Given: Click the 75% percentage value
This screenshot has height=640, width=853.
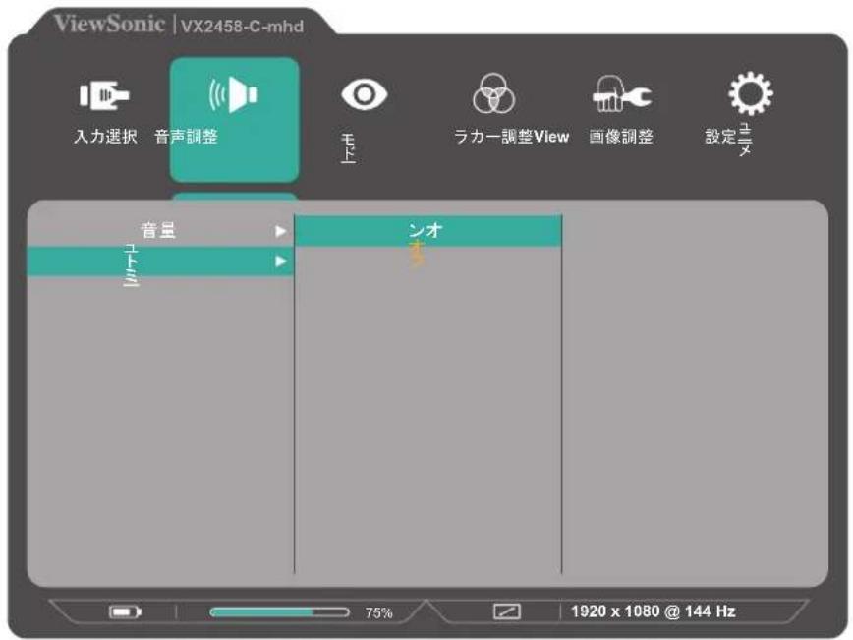Looking at the screenshot, I should [x=378, y=612].
